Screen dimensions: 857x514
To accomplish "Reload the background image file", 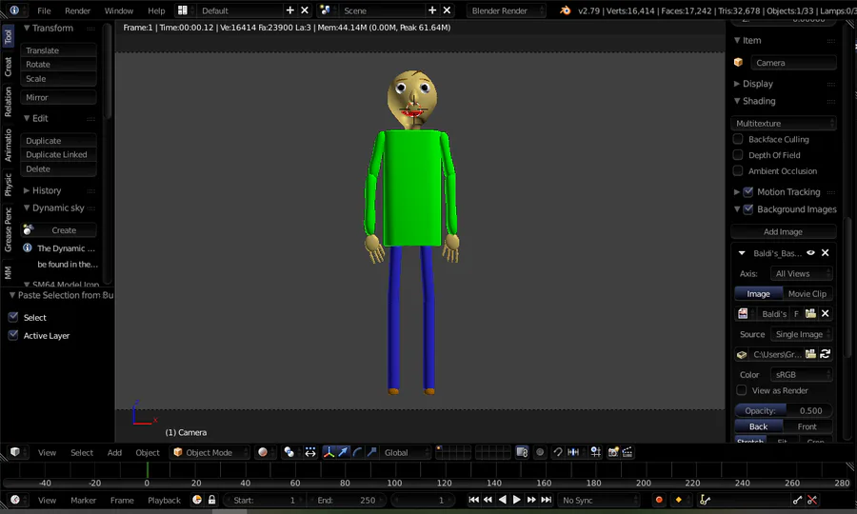I will point(826,354).
